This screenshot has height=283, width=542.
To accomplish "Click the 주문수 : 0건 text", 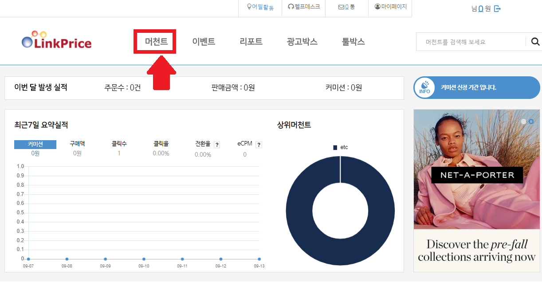I will tap(122, 88).
